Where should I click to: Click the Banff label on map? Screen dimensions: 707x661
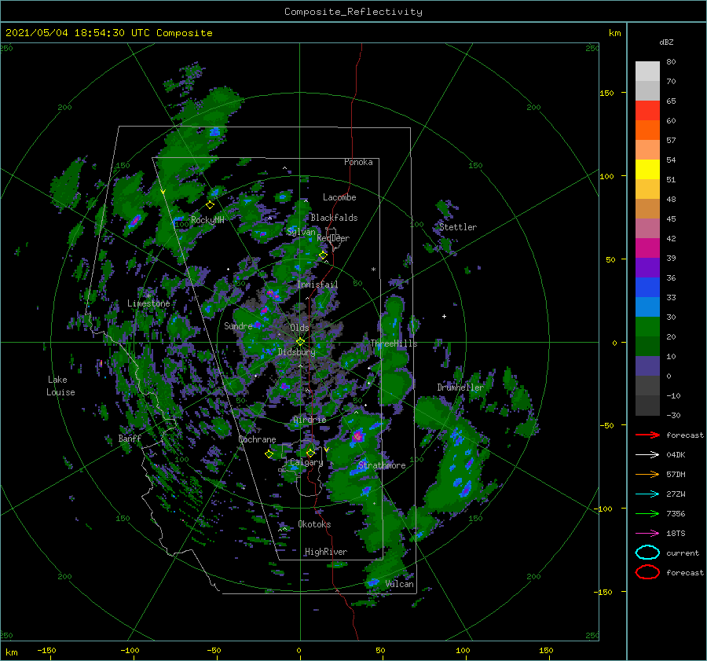pos(130,439)
